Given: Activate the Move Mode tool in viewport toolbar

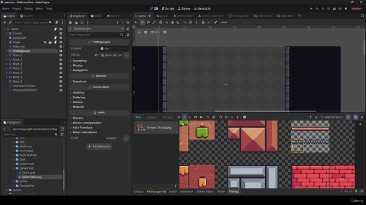Looking at the screenshot, I should (142, 22).
